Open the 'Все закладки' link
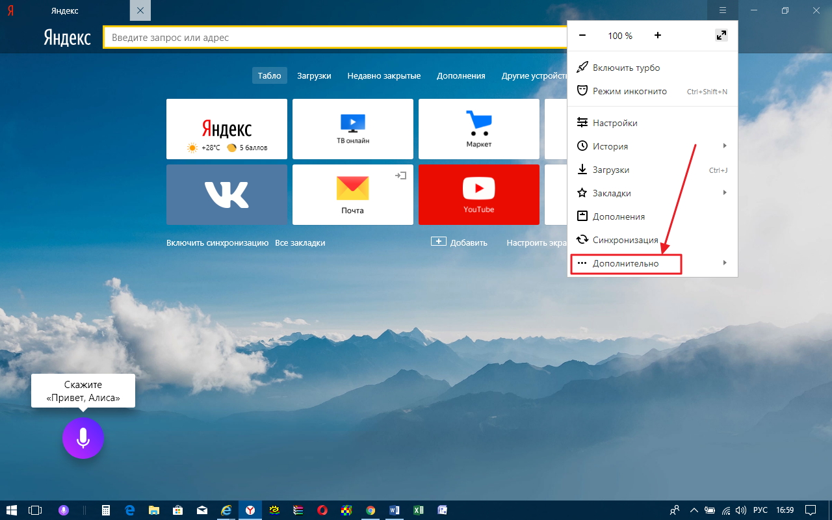 tap(300, 242)
